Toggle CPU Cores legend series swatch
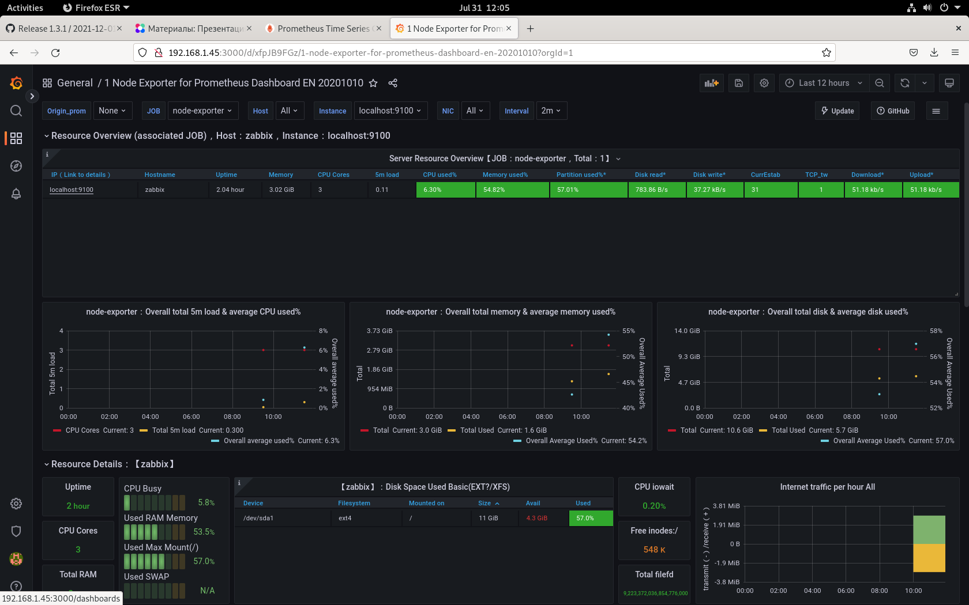This screenshot has width=969, height=605. 57,430
